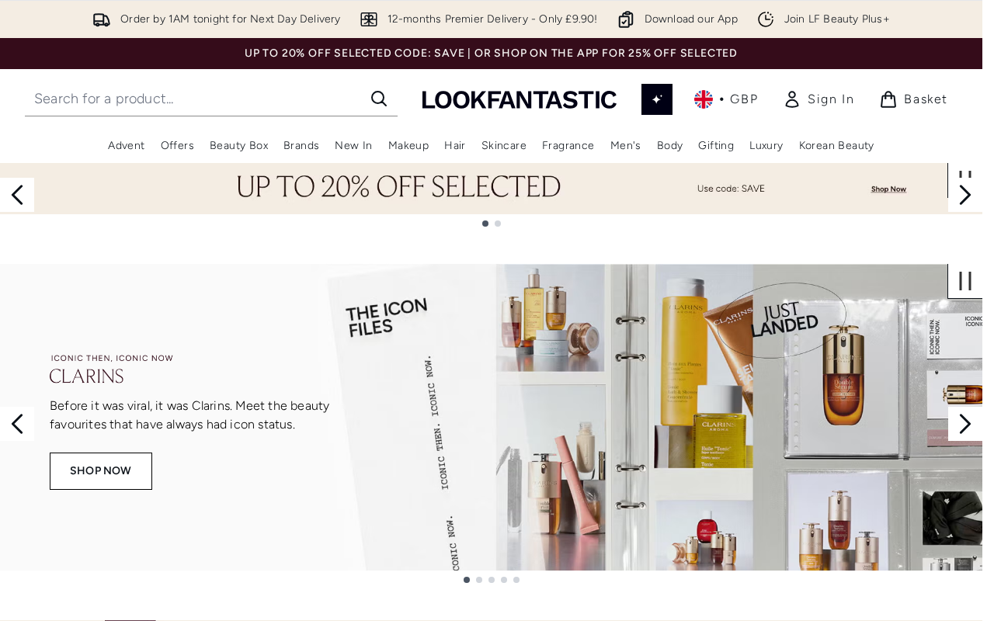Click the Sign In person icon
Screen dimensions: 994x621
click(x=792, y=99)
